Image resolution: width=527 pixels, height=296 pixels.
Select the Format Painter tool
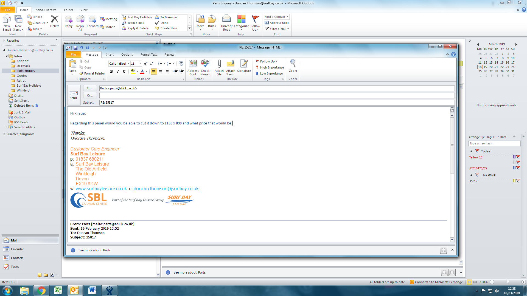click(x=92, y=73)
